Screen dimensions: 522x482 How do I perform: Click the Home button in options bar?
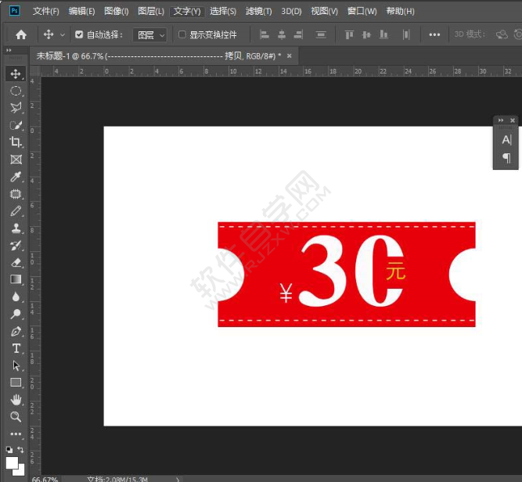tap(21, 35)
